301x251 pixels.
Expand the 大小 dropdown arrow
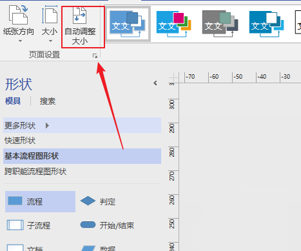50,41
